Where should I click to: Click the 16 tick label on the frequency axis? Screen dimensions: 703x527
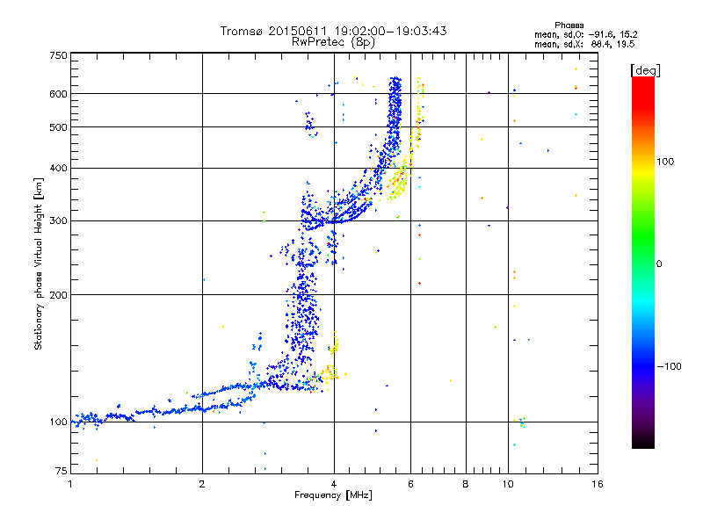(598, 484)
